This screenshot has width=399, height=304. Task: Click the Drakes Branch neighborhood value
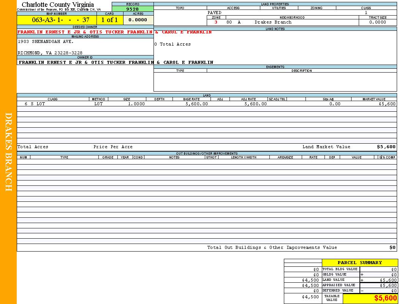point(273,22)
